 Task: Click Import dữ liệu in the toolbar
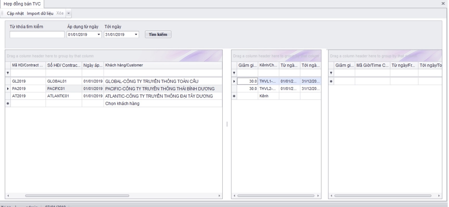40,13
